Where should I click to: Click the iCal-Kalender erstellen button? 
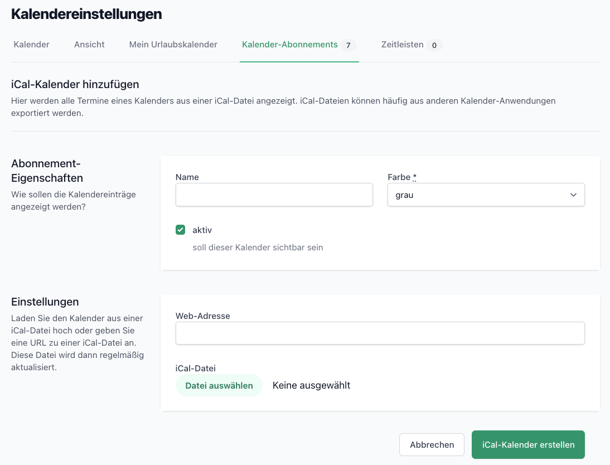(x=527, y=445)
